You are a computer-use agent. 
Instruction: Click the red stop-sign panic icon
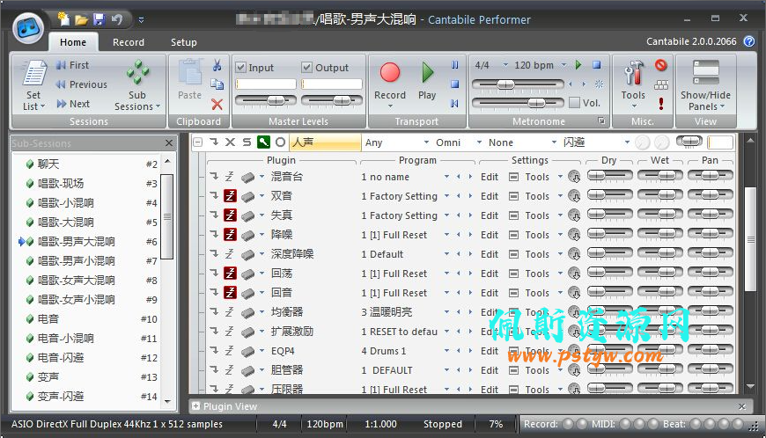(x=661, y=65)
